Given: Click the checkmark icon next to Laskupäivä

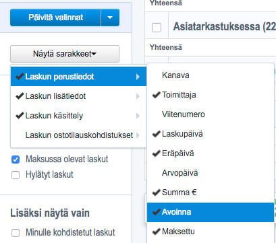Looking at the screenshot, I should click(x=157, y=134).
